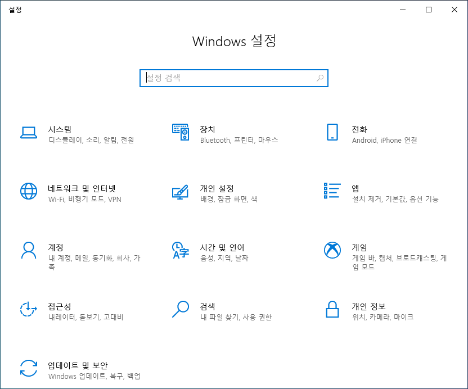Screen dimensions: 468x389
Task: Select the 검색 category title text
Action: point(208,306)
